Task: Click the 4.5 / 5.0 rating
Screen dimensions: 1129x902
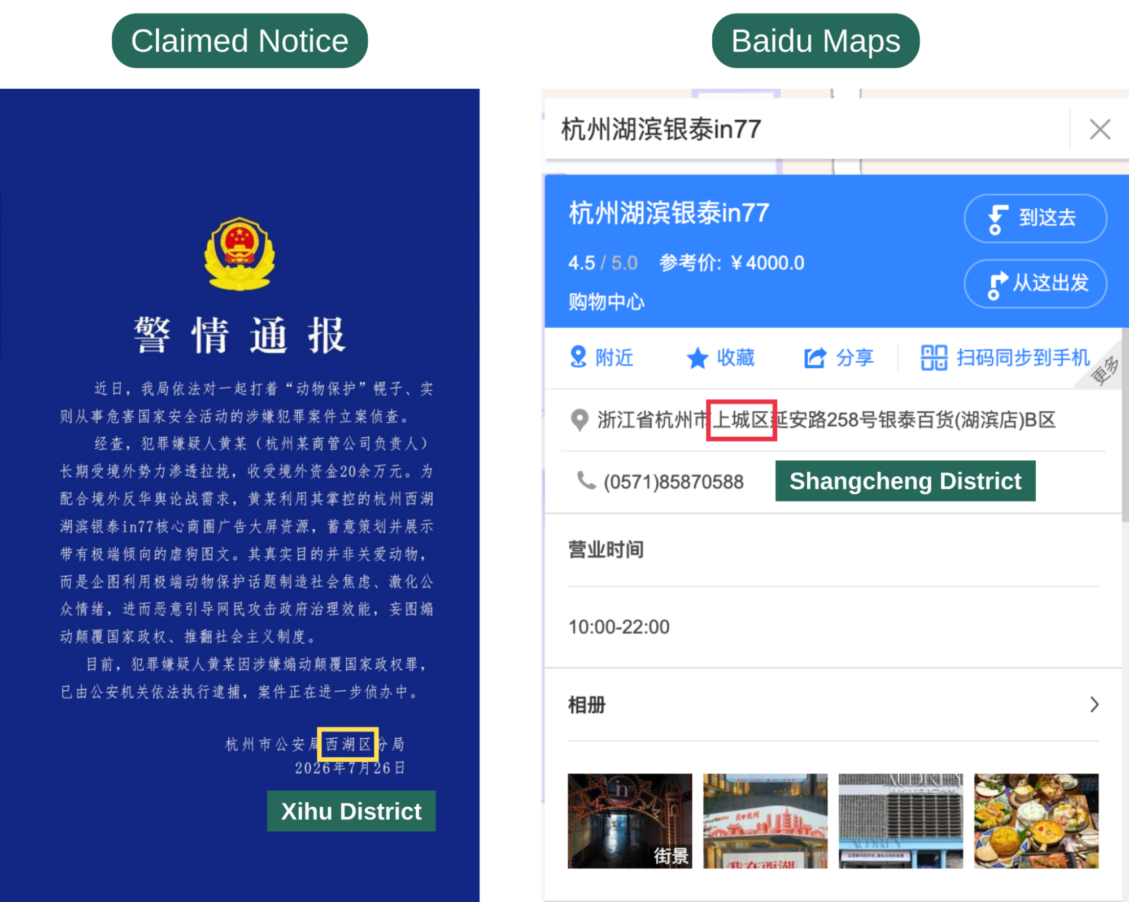Action: pyautogui.click(x=603, y=263)
